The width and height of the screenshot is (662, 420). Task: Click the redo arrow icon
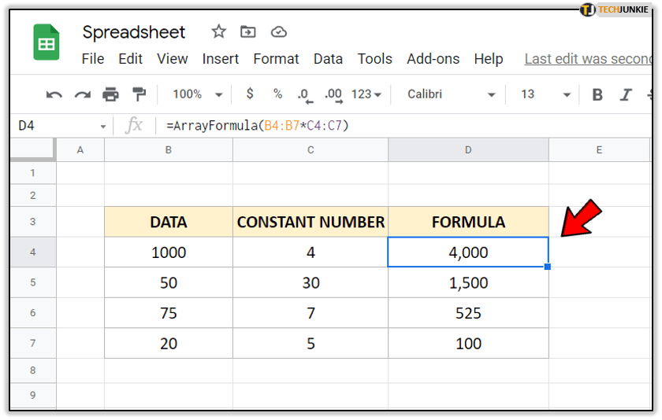82,94
